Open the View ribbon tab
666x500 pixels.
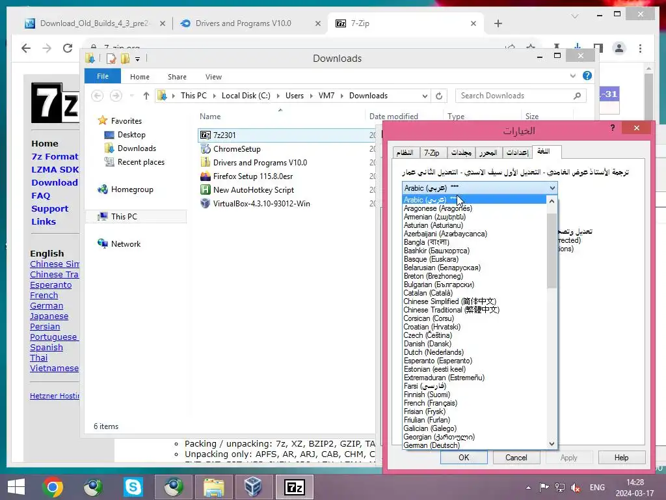click(x=213, y=77)
